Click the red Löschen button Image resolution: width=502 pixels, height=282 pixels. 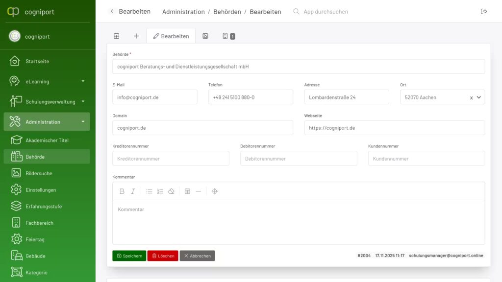pos(163,256)
